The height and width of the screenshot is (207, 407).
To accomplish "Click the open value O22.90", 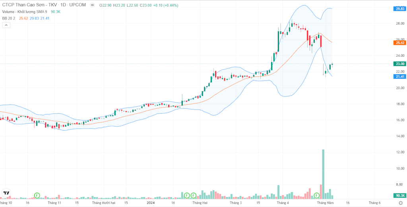I will point(106,5).
